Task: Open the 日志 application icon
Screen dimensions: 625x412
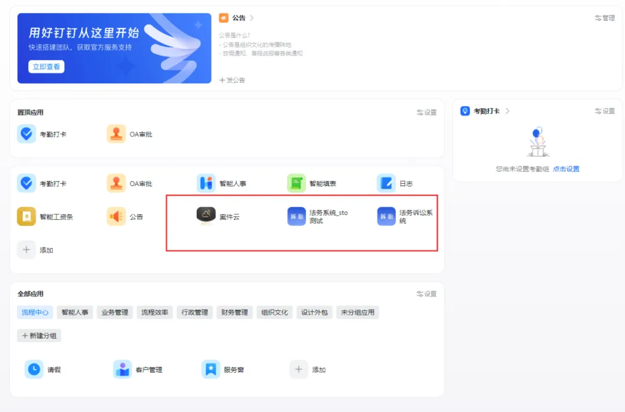Action: pyautogui.click(x=386, y=183)
